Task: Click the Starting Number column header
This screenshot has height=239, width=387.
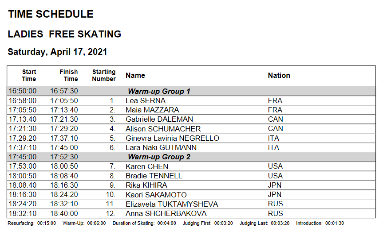Action: click(104, 75)
